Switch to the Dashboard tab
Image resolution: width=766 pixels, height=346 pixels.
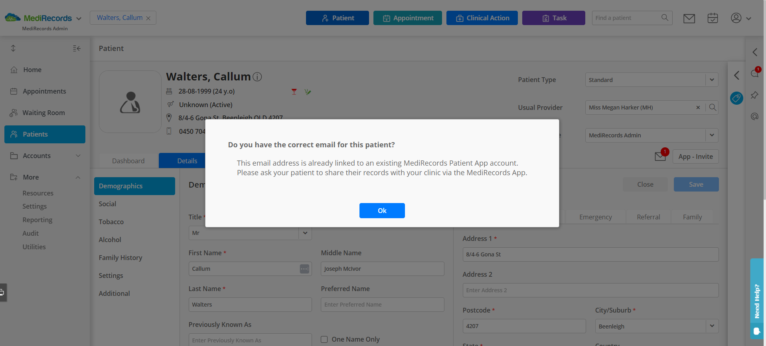(x=128, y=161)
